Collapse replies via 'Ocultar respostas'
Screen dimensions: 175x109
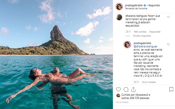click(142, 36)
